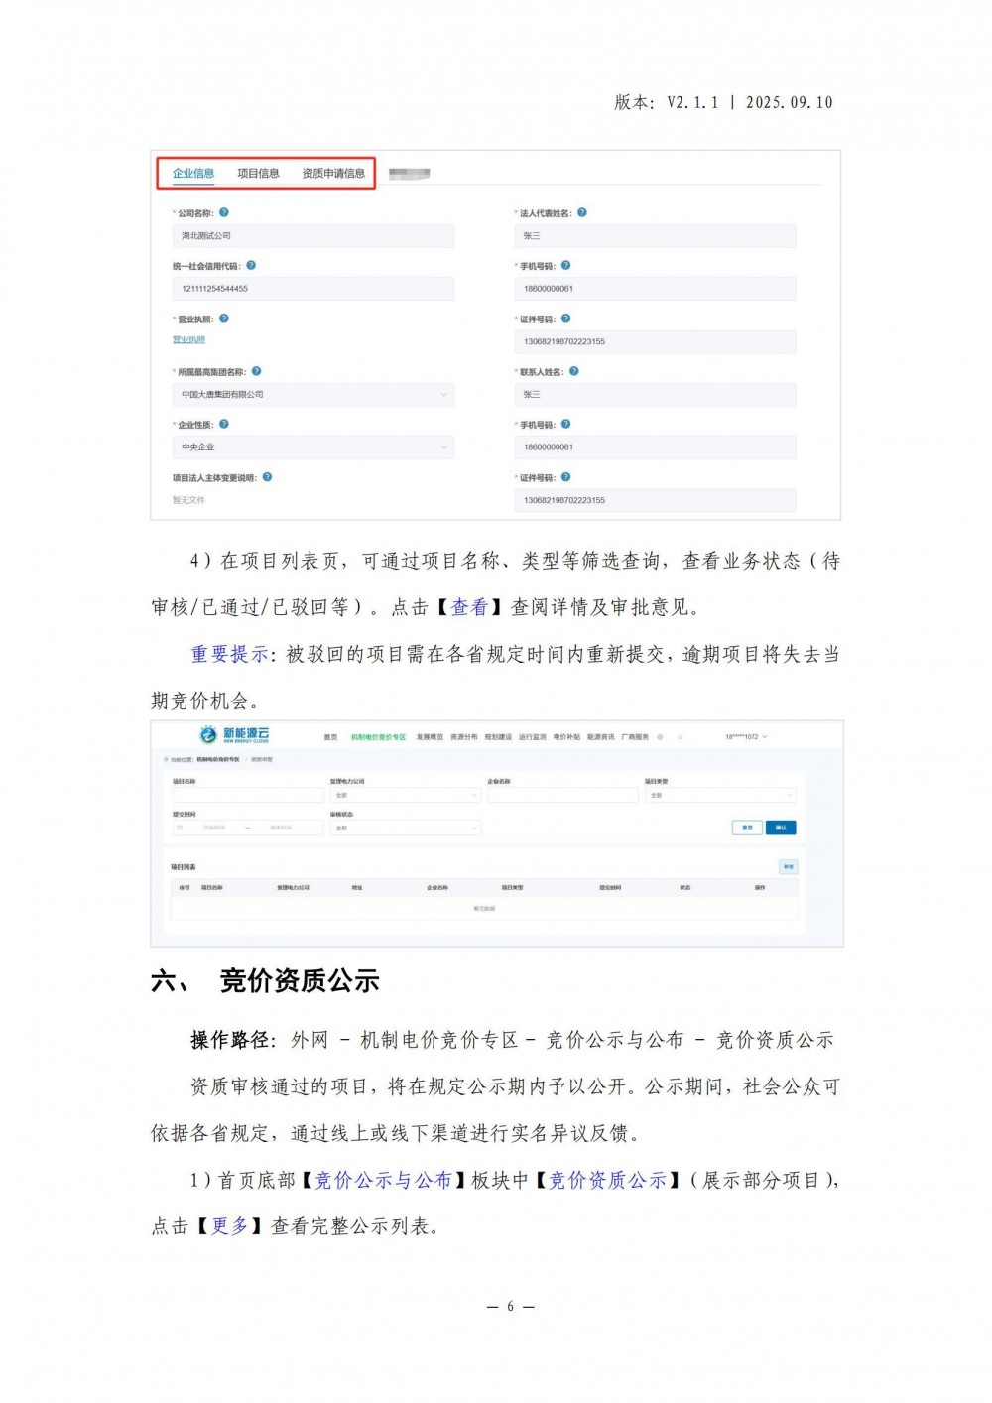Click the 项目类型 table column header
Viewport: 992px width, 1403px height.
[512, 888]
